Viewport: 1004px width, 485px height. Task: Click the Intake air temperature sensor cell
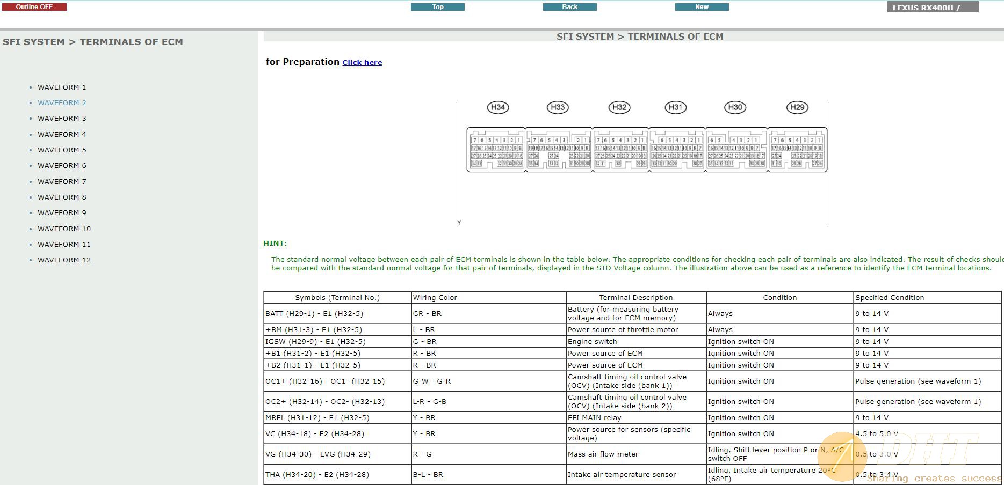[636, 474]
